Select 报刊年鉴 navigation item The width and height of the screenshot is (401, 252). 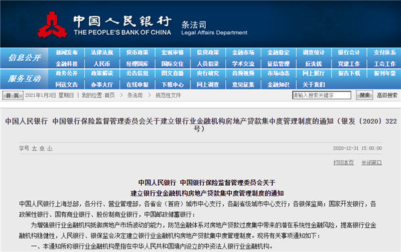[x=385, y=74]
